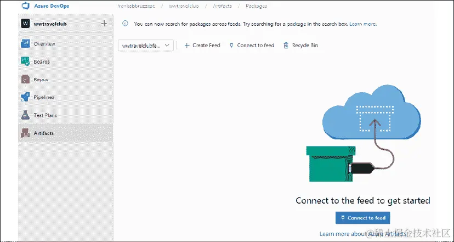Open the Overview icon in sidebar
The width and height of the screenshot is (454, 242).
pos(25,43)
